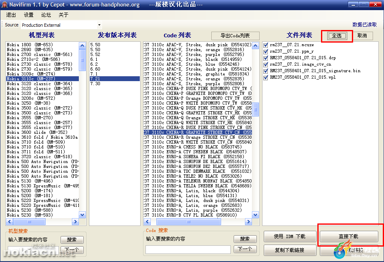This screenshot has height=262, width=384.
Task: Select EURO-B CTV PL BLACK (0586910) code
Action: coord(198,215)
